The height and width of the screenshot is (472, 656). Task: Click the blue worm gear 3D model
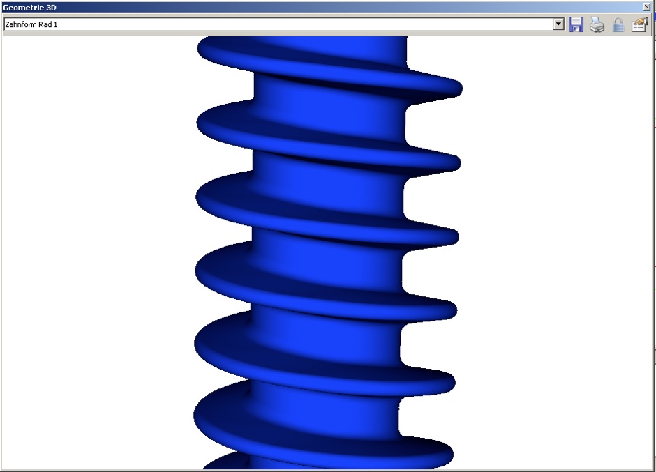(327, 251)
